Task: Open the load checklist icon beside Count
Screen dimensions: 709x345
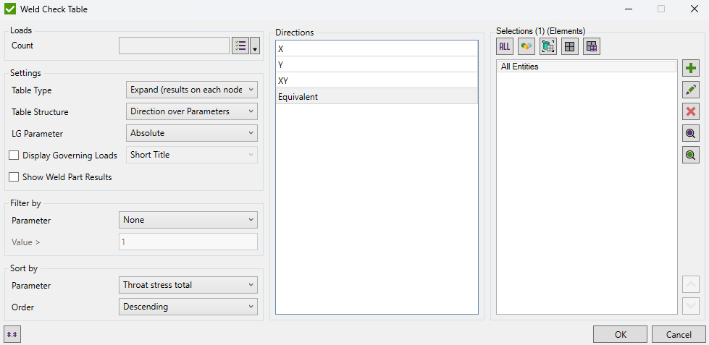Action: [240, 46]
